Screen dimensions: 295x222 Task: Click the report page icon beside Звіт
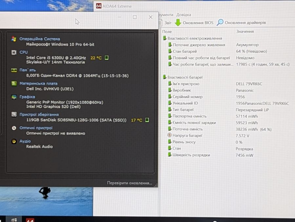pyautogui.click(x=160, y=23)
